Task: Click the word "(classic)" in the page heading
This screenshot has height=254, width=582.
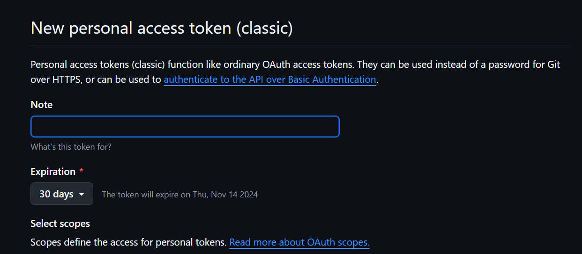Action: tap(264, 28)
